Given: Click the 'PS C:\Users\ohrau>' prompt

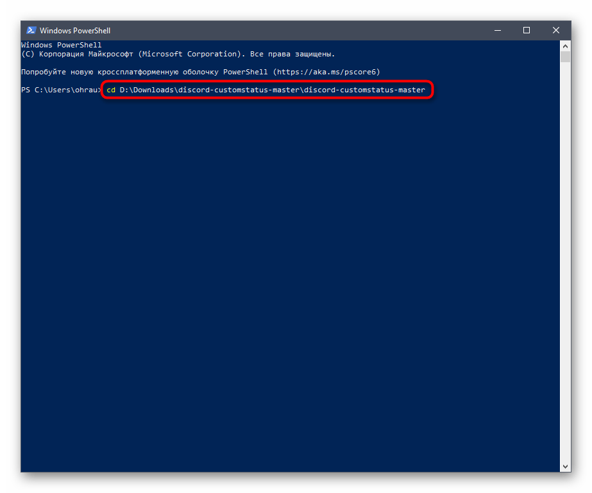Looking at the screenshot, I should click(x=61, y=90).
